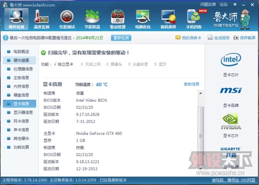Click the scrollbar up arrow
This screenshot has width=259, height=185.
(201, 93)
